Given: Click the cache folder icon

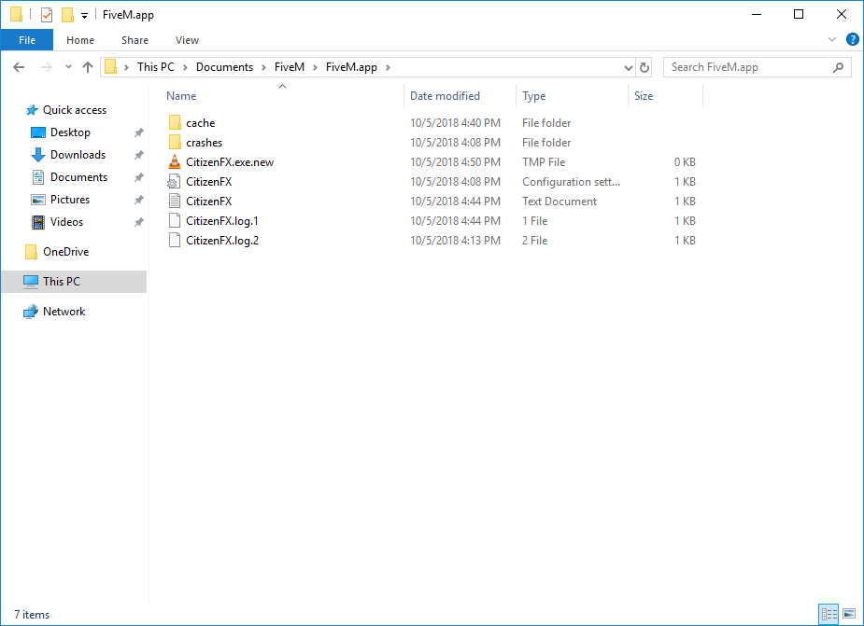Looking at the screenshot, I should (175, 123).
